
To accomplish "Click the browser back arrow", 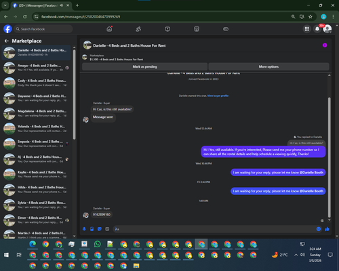I will point(6,17).
